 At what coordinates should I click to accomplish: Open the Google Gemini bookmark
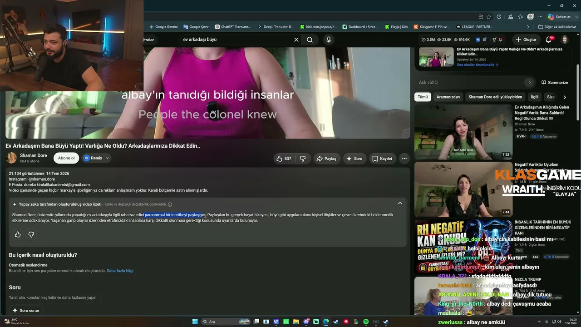[x=163, y=27]
